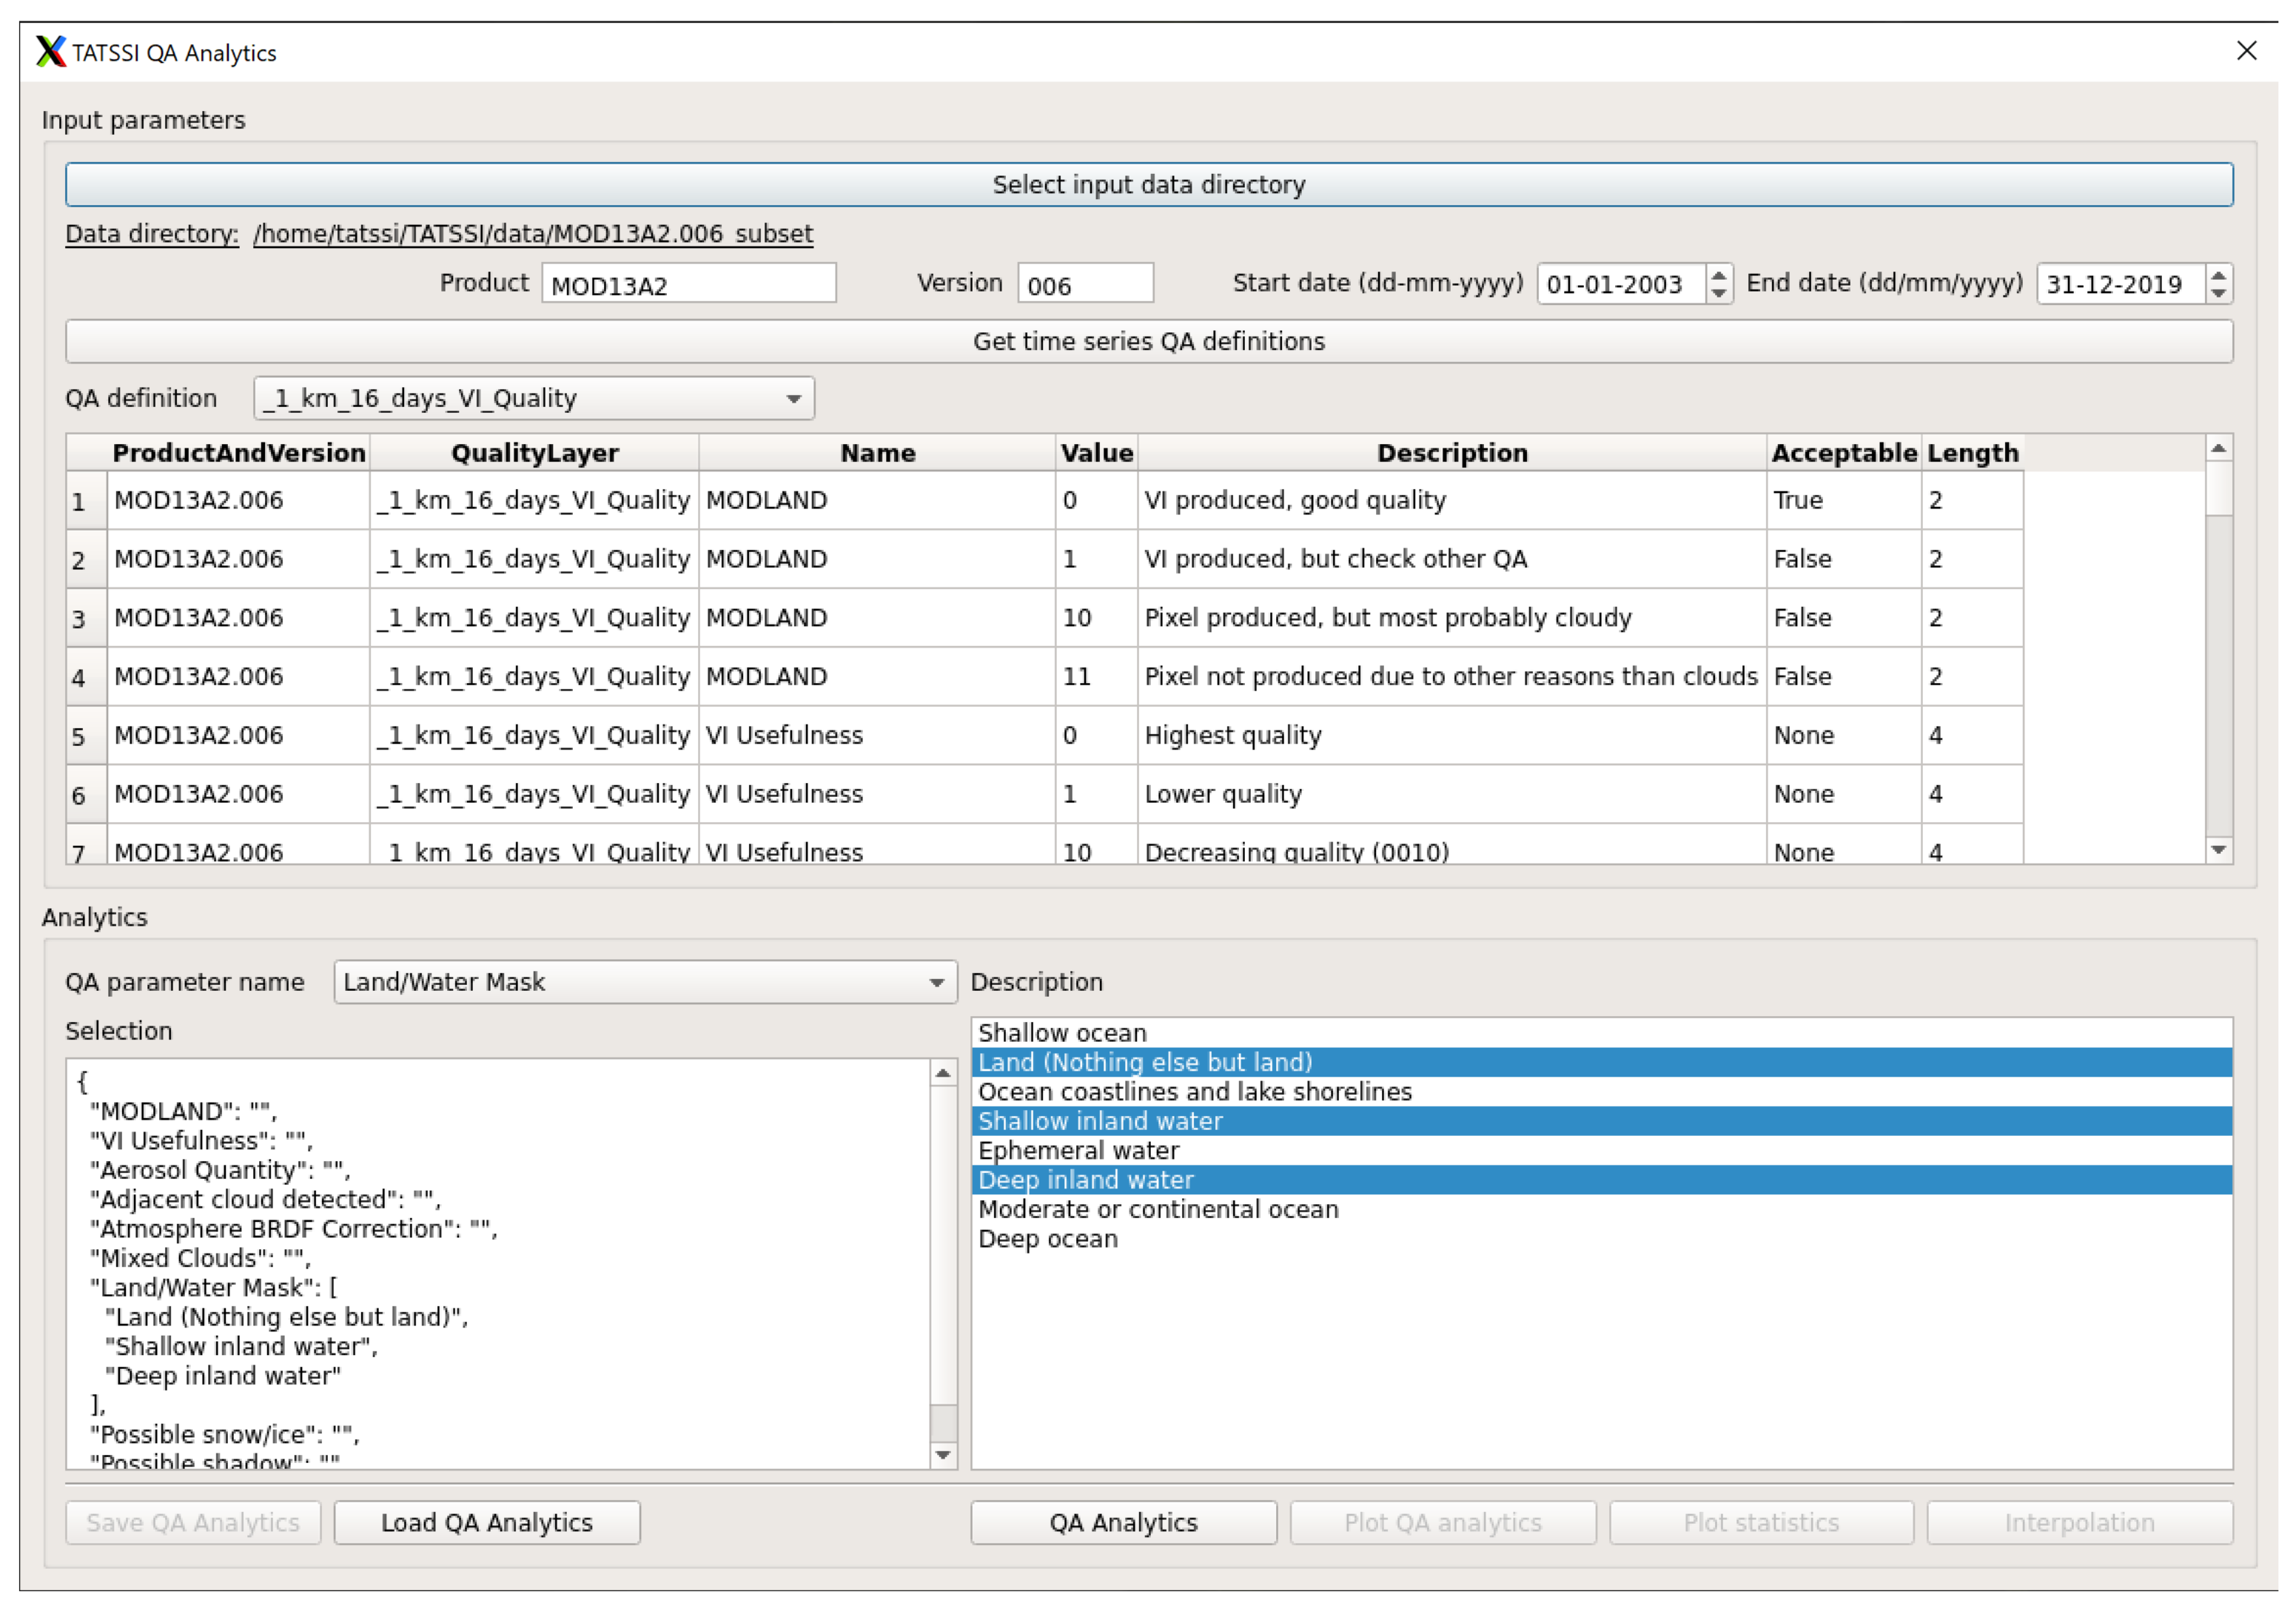Decrease end date with down arrow

tap(2218, 294)
